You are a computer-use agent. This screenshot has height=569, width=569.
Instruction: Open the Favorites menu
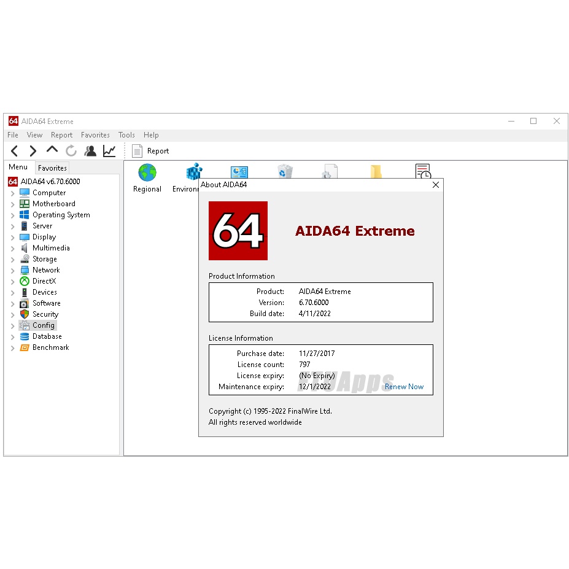pyautogui.click(x=95, y=135)
